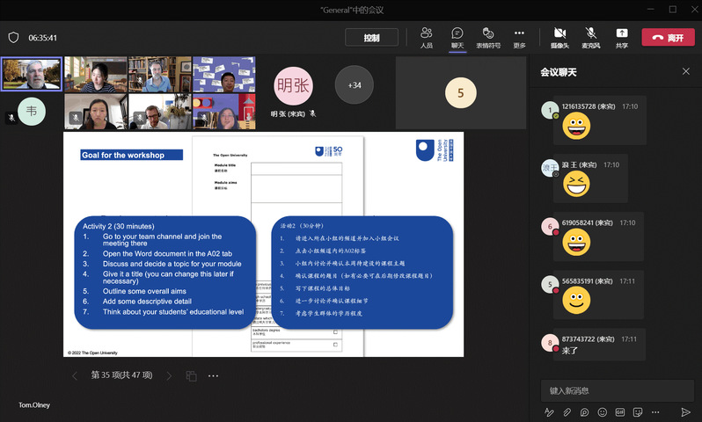The image size is (702, 422).
Task: Click the new message (键入新消息) input field
Action: point(616,389)
